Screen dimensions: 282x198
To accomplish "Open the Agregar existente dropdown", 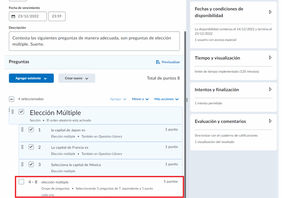I will pos(31,78).
